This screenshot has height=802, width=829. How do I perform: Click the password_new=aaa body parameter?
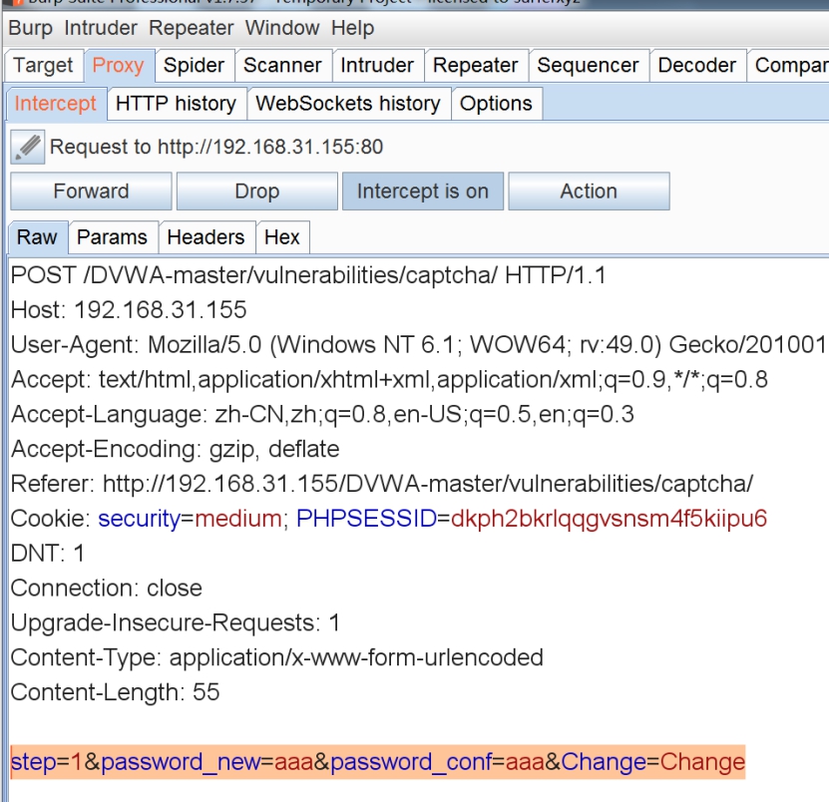tap(207, 762)
